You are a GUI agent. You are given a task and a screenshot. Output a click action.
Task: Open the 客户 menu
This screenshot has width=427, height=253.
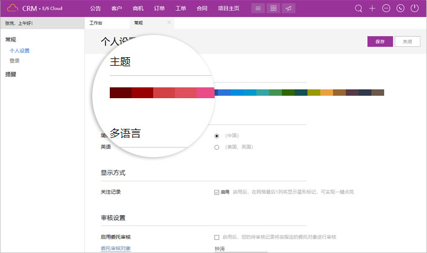coord(117,8)
